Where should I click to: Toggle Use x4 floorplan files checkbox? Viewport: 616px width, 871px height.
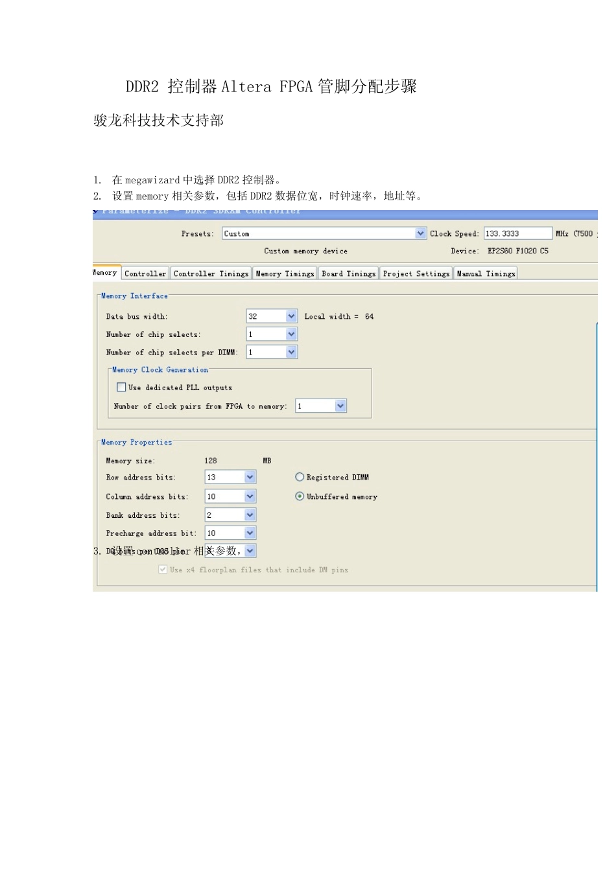click(163, 570)
